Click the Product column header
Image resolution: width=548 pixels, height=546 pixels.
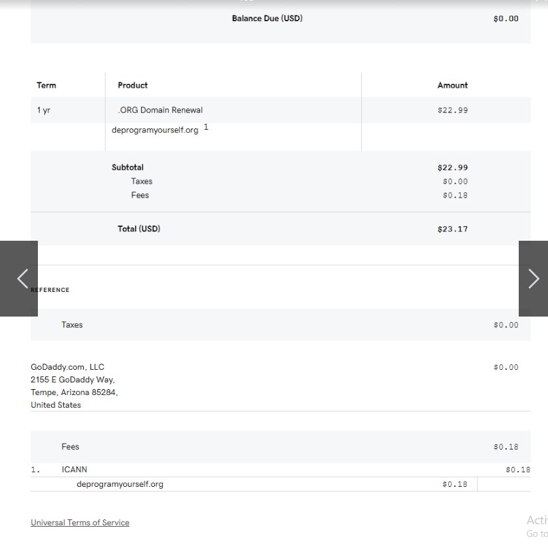tap(132, 85)
